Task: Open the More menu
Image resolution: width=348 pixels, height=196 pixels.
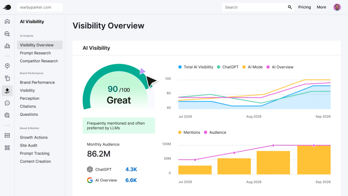Action: coord(321,7)
